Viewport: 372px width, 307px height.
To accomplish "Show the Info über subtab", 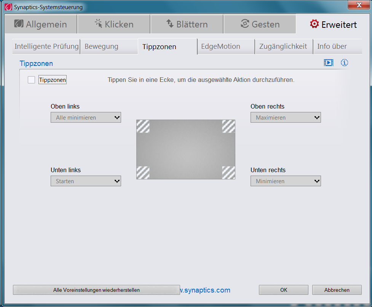I will (338, 46).
